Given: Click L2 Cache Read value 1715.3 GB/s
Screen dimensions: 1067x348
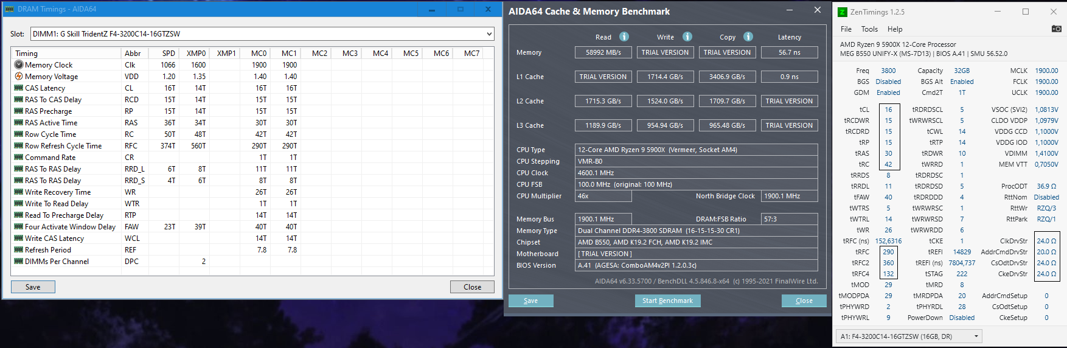Looking at the screenshot, I should pyautogui.click(x=603, y=101).
